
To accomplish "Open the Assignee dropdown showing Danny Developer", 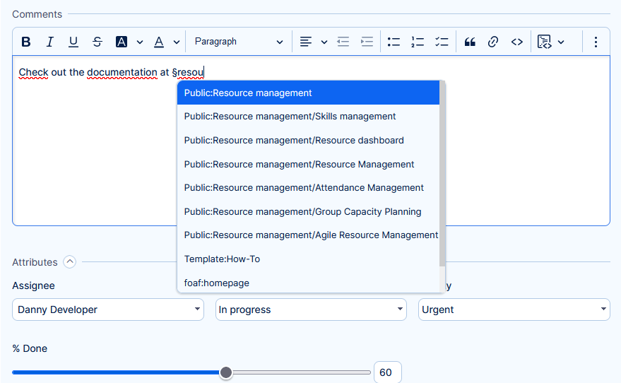I will click(108, 310).
